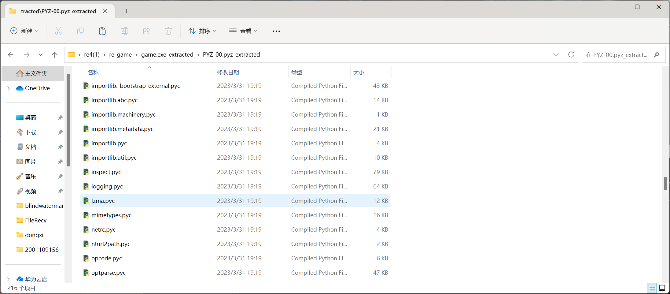This screenshot has height=294, width=670.
Task: Go forward with the right arrow
Action: click(x=27, y=55)
